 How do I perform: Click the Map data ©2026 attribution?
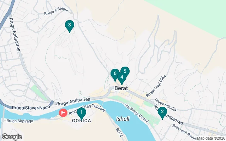click(211, 138)
